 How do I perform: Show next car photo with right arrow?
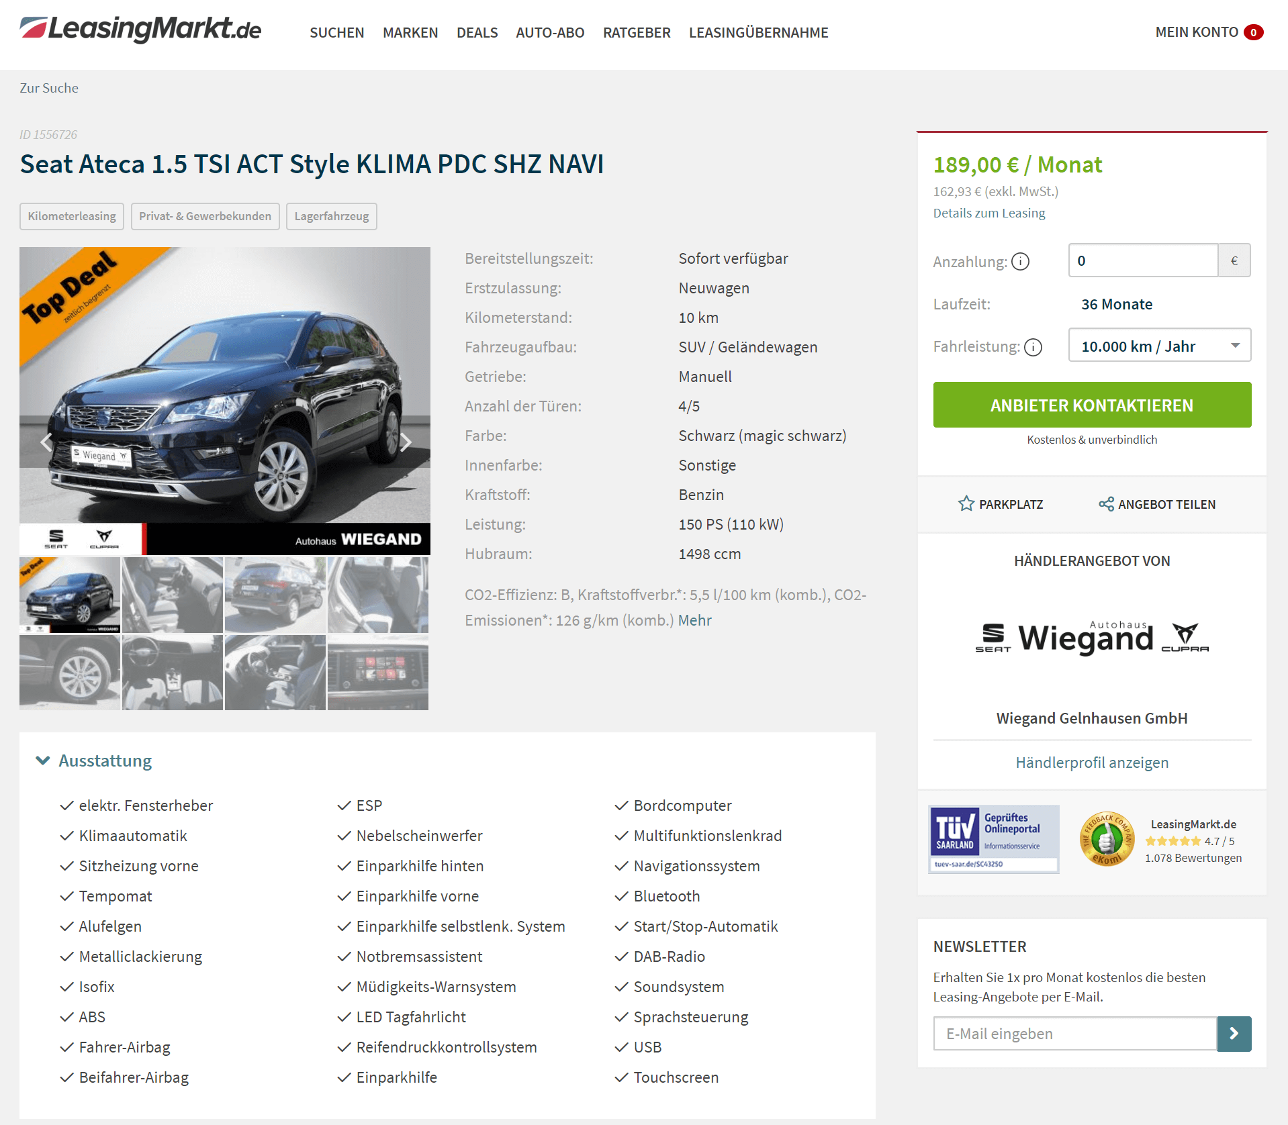point(406,442)
